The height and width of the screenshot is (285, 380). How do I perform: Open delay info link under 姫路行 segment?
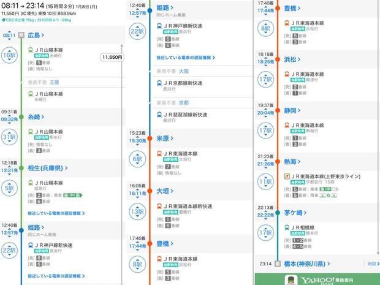(56, 213)
